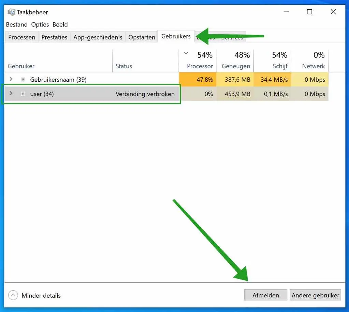349x312 pixels.
Task: Expand the Gebruikersnaam (39) row
Action: 11,79
